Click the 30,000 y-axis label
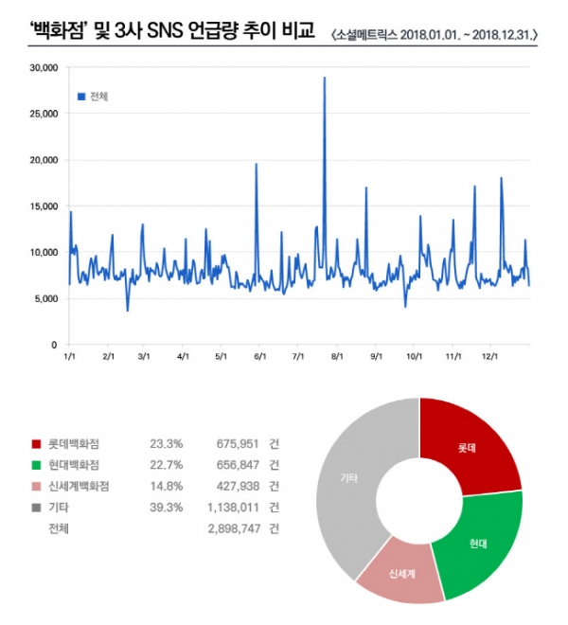Image resolution: width=568 pixels, height=625 pixels. click(x=44, y=68)
